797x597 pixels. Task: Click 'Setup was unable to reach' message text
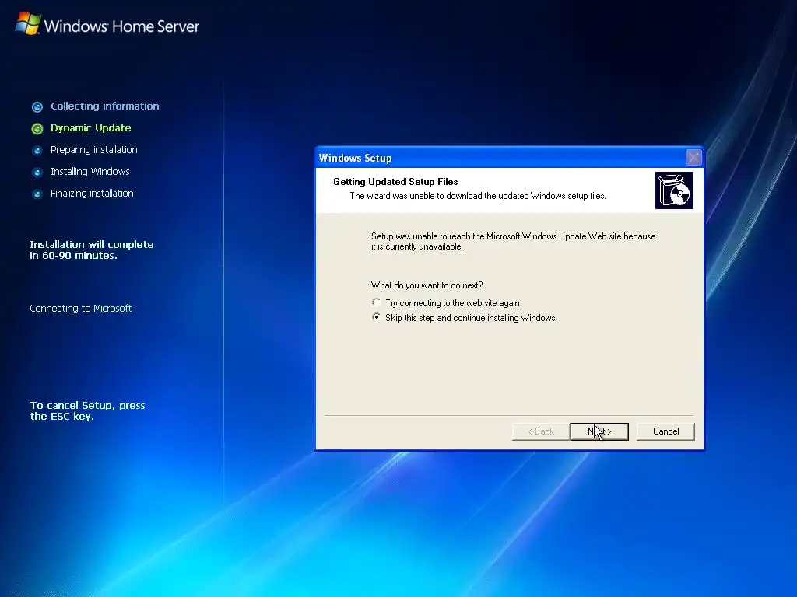[514, 241]
